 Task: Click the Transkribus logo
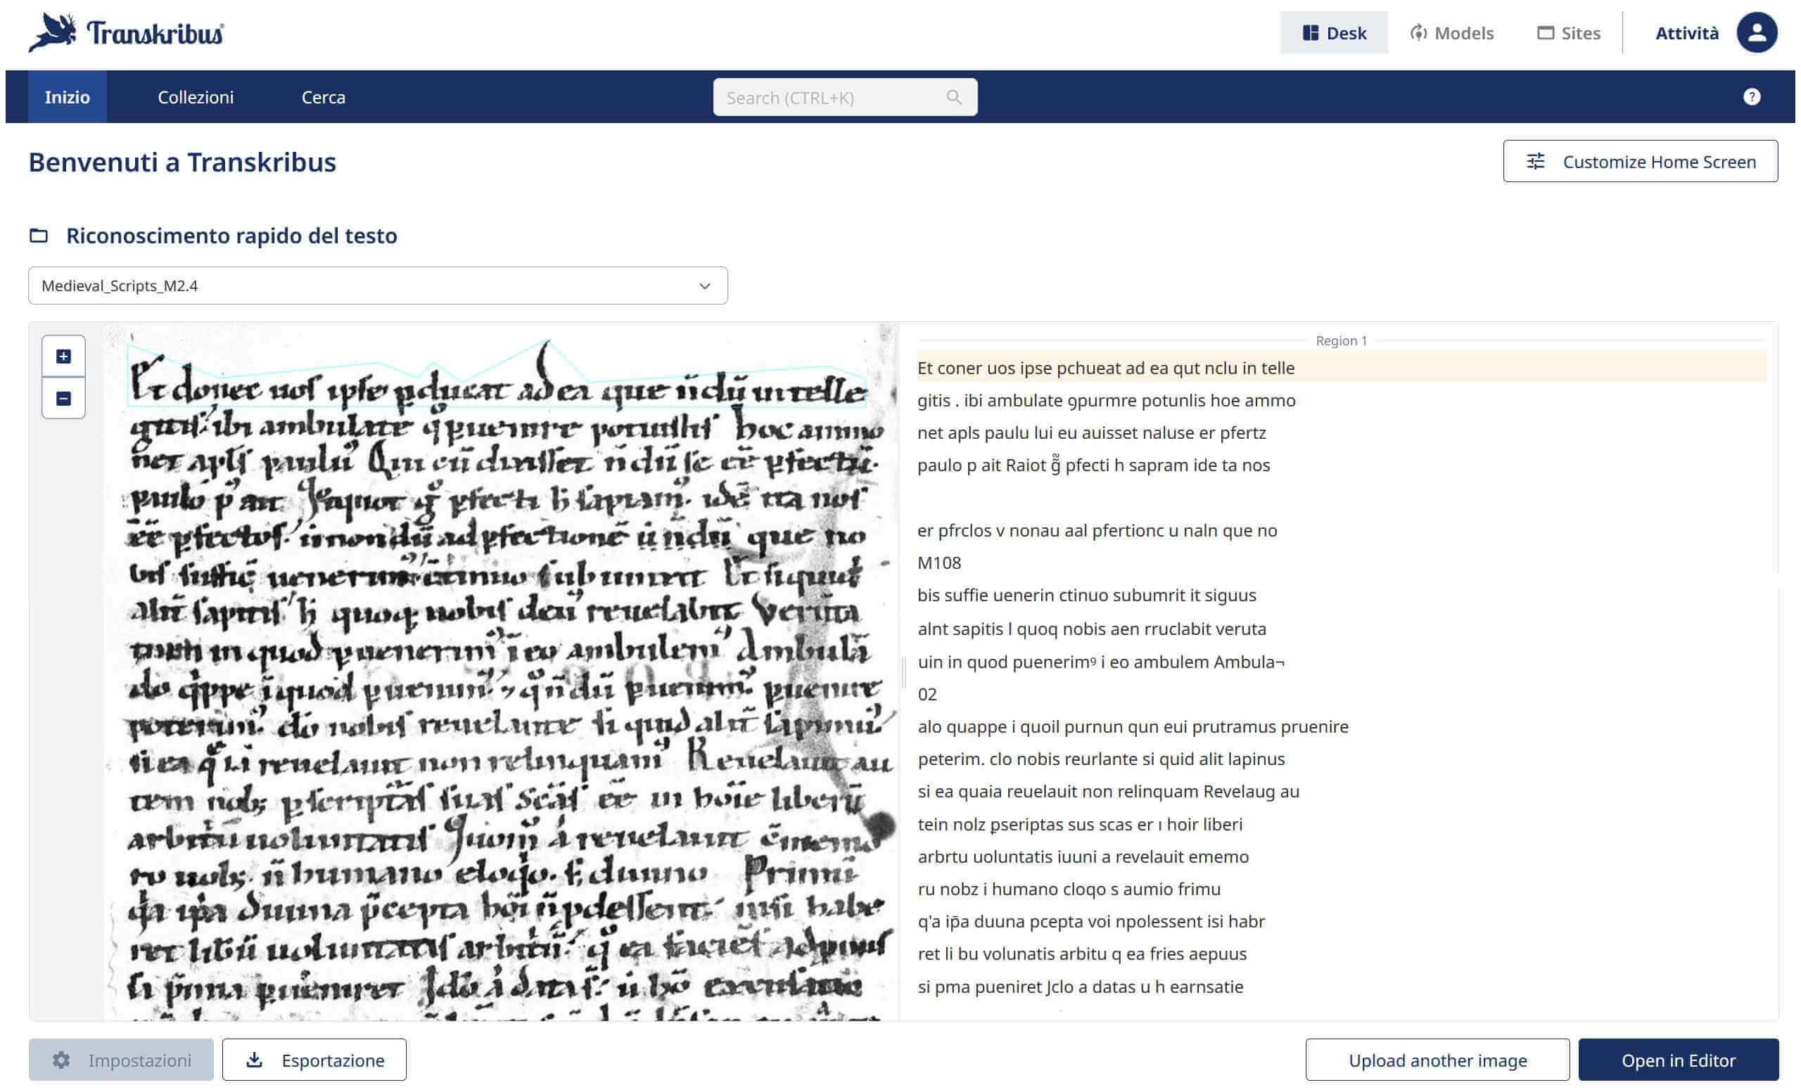pos(127,33)
